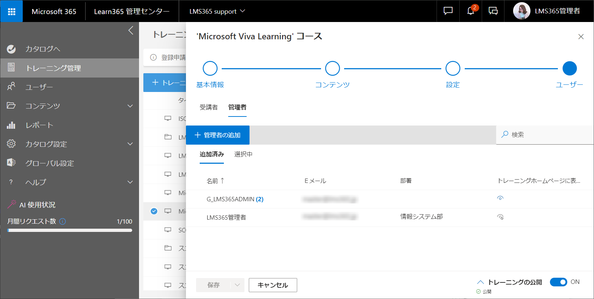Click the Microsoft 365 header link

click(54, 11)
